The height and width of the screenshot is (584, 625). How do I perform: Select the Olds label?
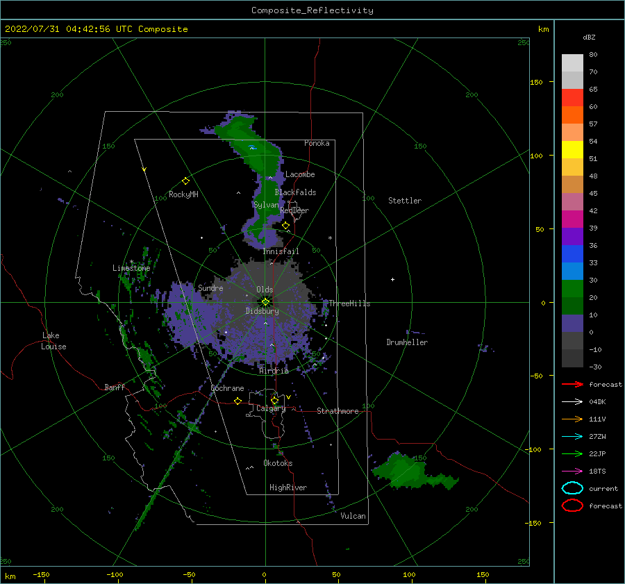265,290
